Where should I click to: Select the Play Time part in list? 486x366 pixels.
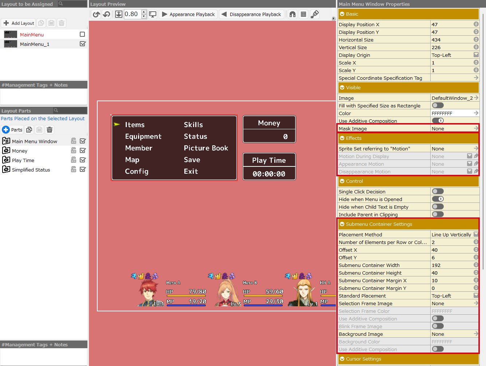coord(23,160)
